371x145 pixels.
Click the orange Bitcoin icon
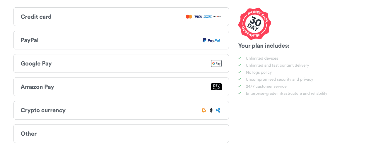coord(204,110)
